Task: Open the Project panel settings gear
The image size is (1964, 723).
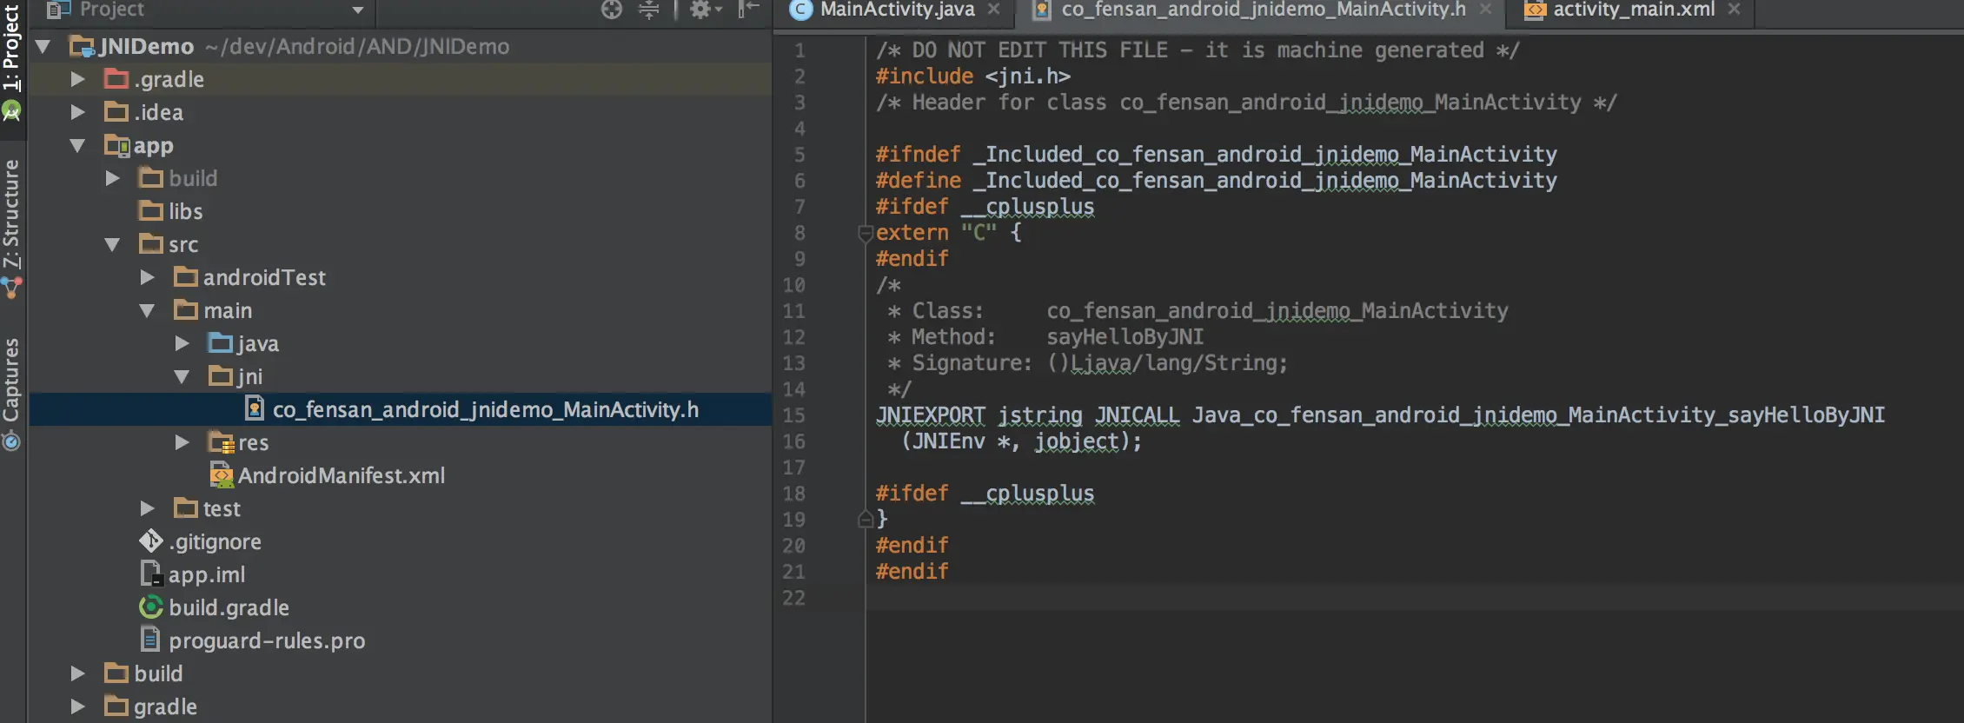Action: 705,10
